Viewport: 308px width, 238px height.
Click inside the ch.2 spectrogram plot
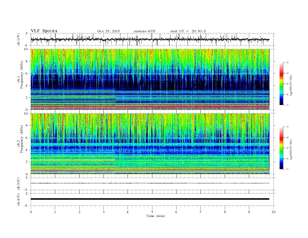pyautogui.click(x=150, y=144)
